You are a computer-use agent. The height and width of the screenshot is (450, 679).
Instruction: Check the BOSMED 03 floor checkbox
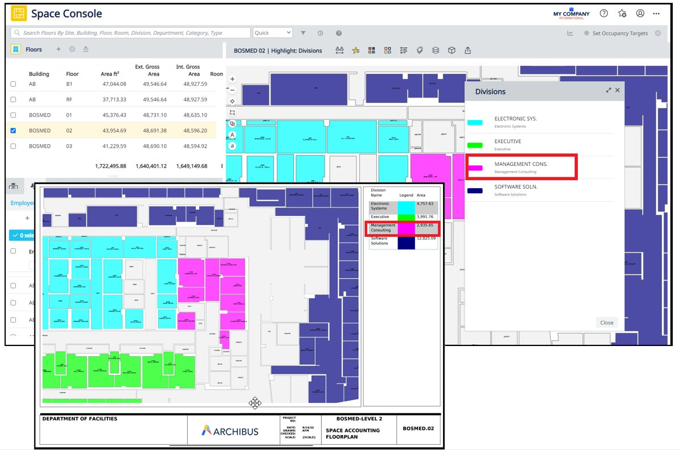[14, 146]
